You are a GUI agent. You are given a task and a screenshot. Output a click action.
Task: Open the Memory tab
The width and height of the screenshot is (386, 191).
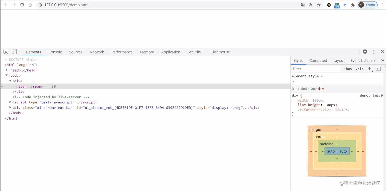click(147, 52)
